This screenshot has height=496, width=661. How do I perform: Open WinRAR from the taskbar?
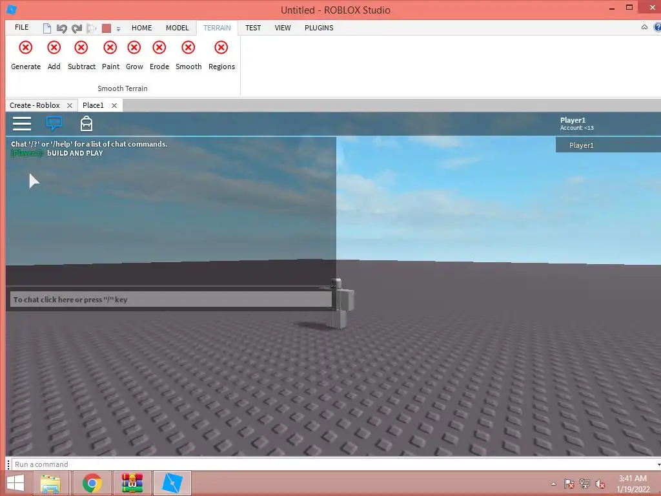pos(132,483)
